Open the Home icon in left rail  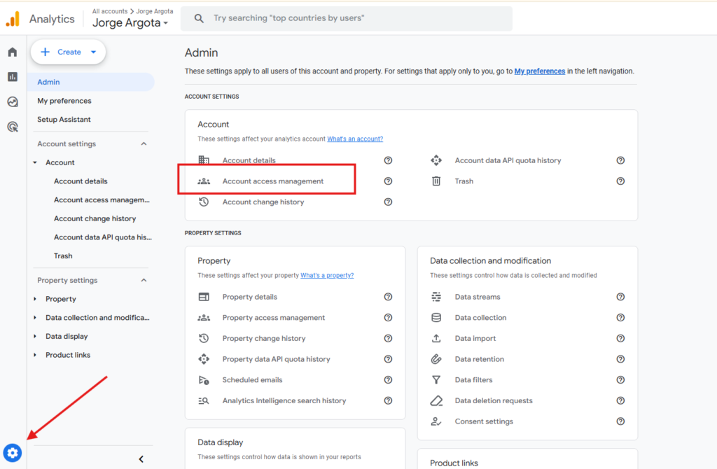(x=13, y=52)
